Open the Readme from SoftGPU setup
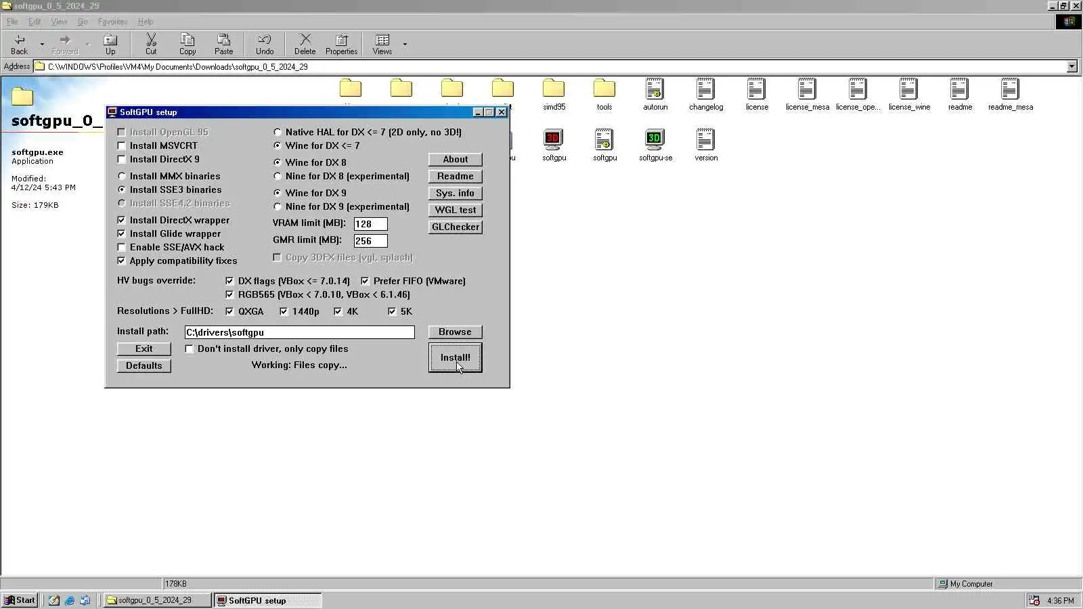The height and width of the screenshot is (609, 1083). click(x=456, y=177)
